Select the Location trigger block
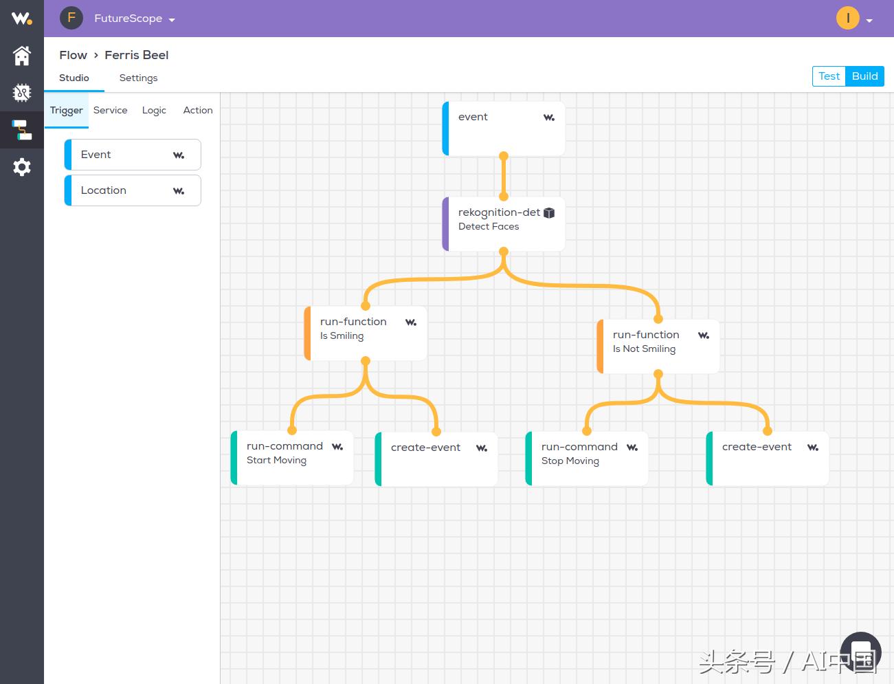This screenshot has height=684, width=894. click(x=133, y=190)
